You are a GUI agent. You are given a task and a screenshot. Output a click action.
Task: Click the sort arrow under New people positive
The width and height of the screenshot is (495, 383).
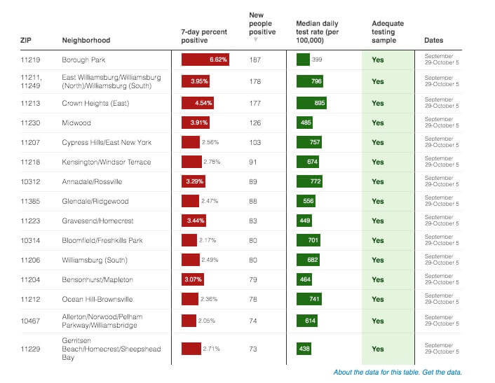255,40
